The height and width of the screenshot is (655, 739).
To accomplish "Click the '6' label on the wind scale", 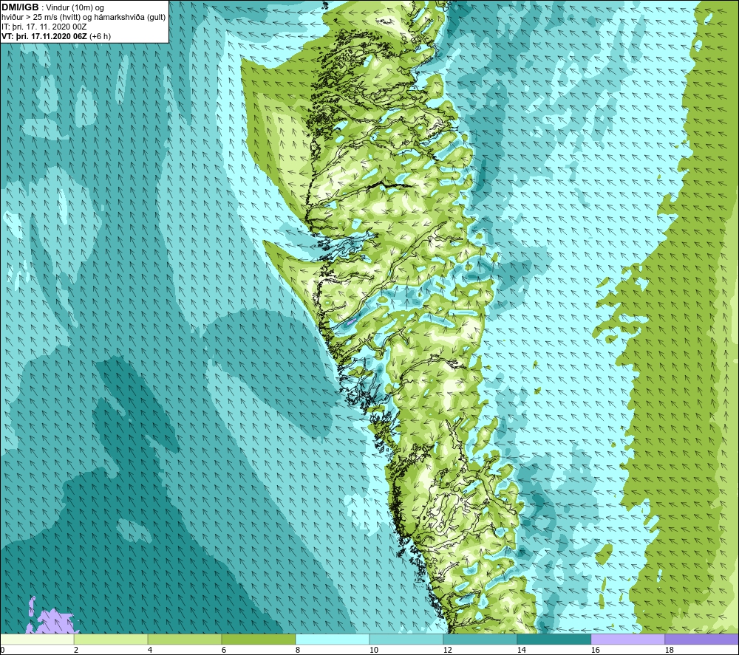I will coord(223,651).
